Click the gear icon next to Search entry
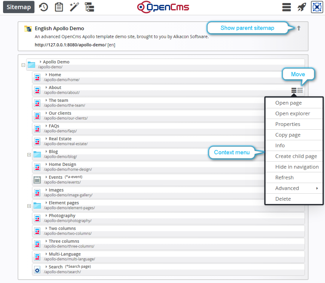325x283 pixels. pos(37,269)
